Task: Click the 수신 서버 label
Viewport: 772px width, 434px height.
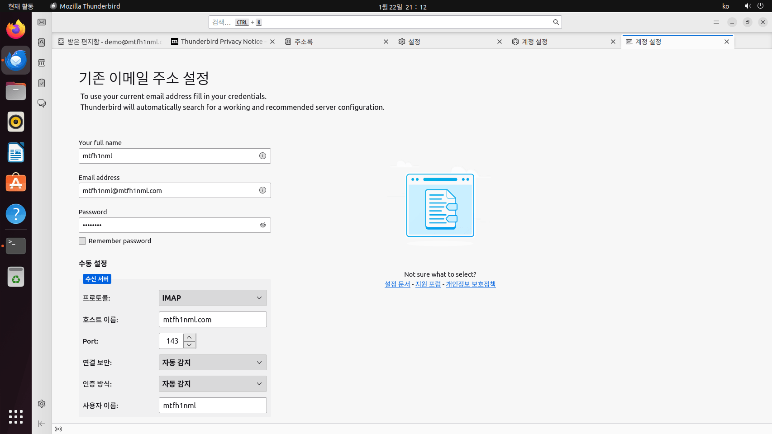Action: pyautogui.click(x=97, y=279)
